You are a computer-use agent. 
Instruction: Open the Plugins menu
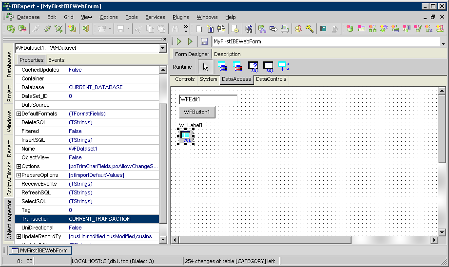[181, 17]
